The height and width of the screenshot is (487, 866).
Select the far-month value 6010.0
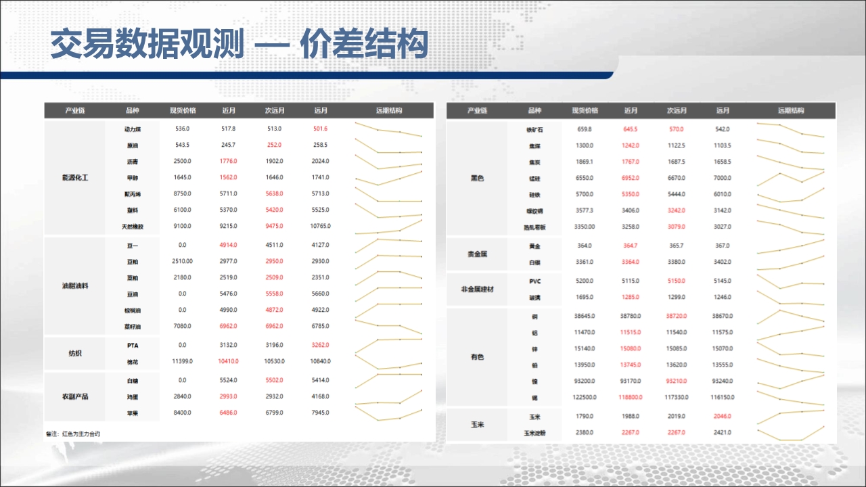(x=722, y=194)
